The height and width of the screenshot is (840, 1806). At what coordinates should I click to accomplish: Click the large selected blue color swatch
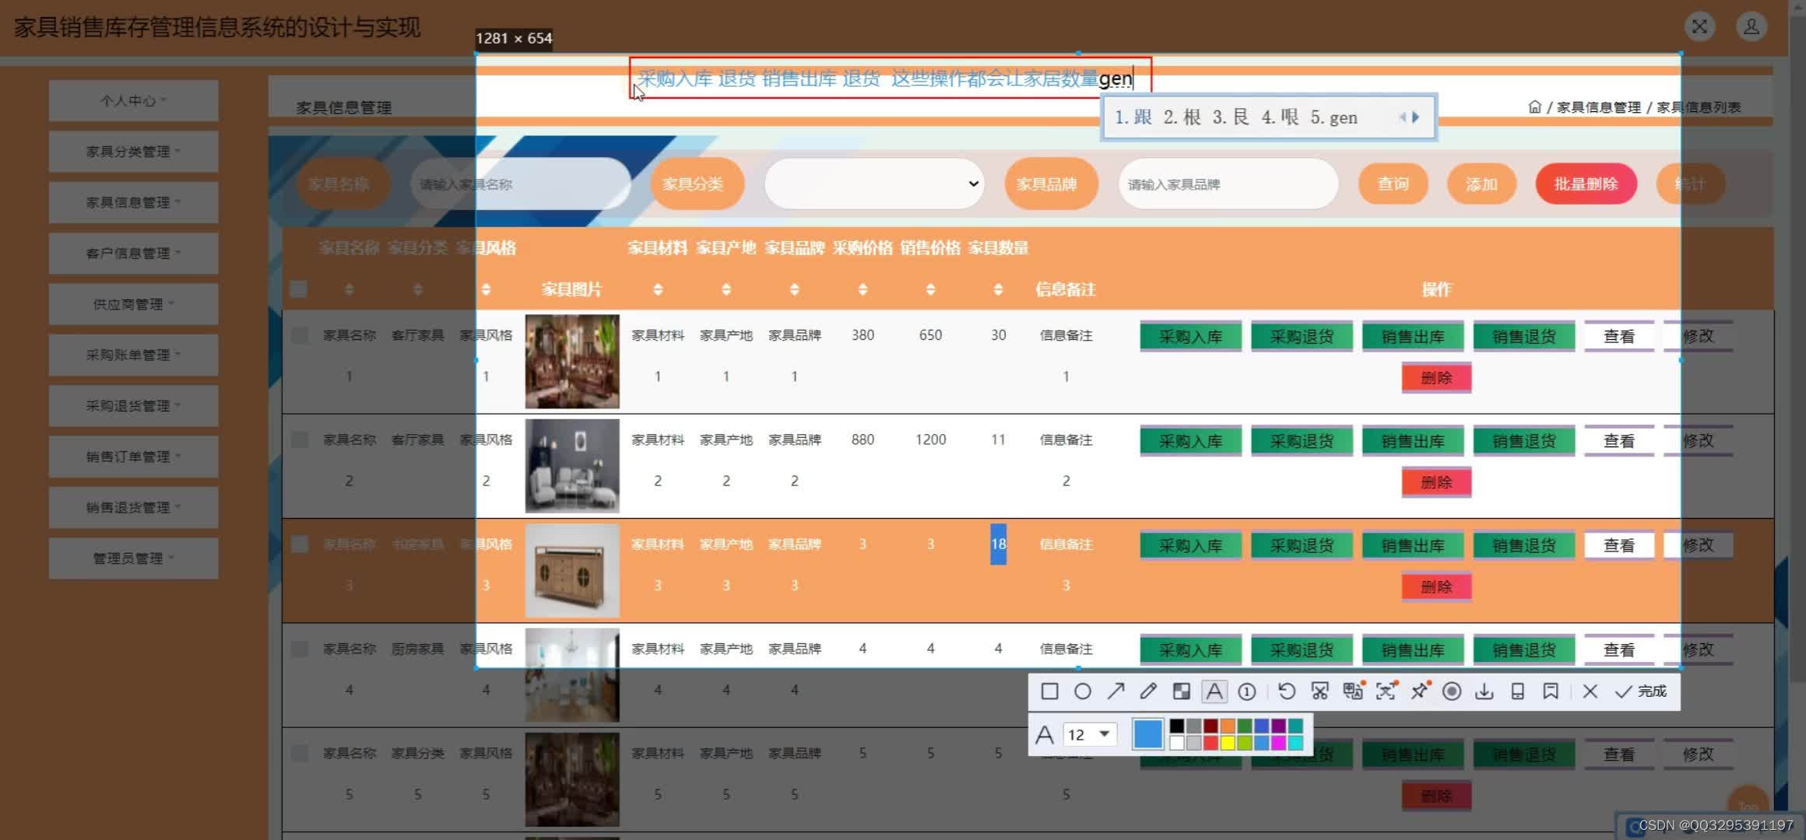[x=1148, y=734]
